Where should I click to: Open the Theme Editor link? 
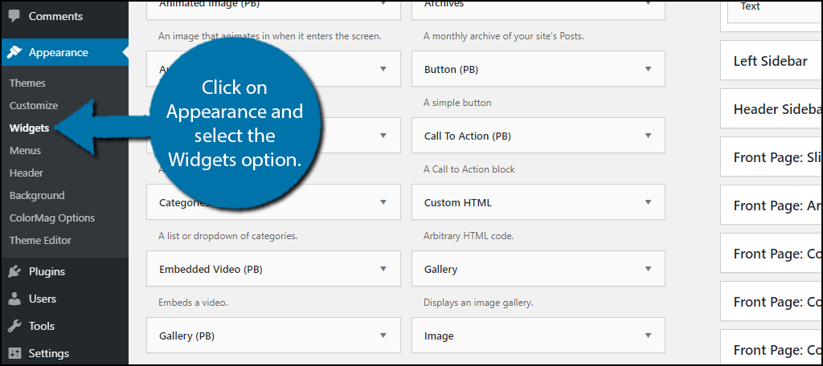(40, 241)
